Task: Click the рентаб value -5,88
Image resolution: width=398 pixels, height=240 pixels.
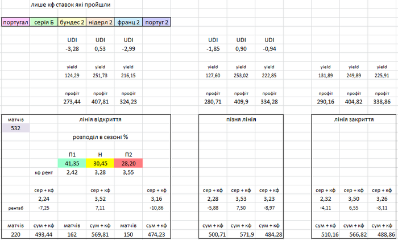Action: pyautogui.click(x=213, y=208)
